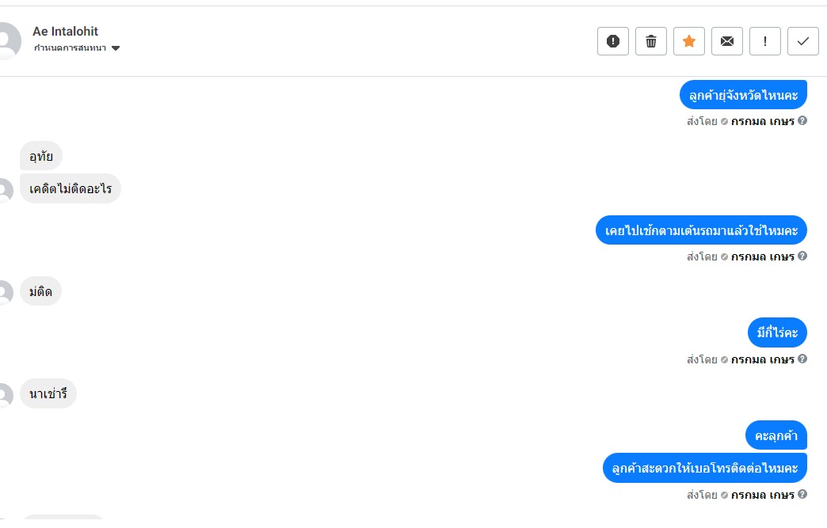Click help icon under เคยไปเช็กดาวน์ message
The width and height of the screenshot is (827, 528).
pos(802,256)
